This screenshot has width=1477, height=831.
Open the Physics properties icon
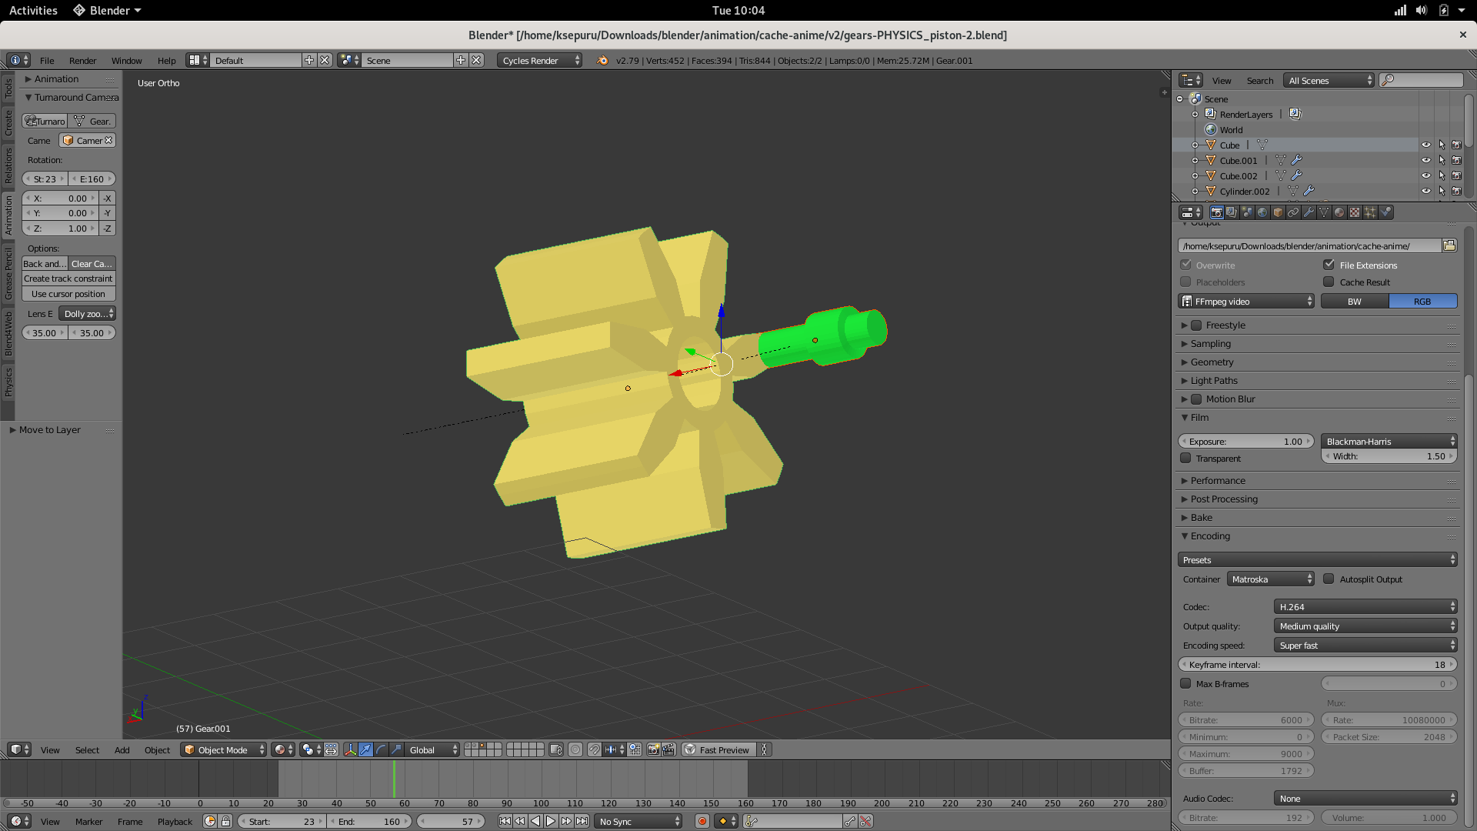[x=1385, y=212]
